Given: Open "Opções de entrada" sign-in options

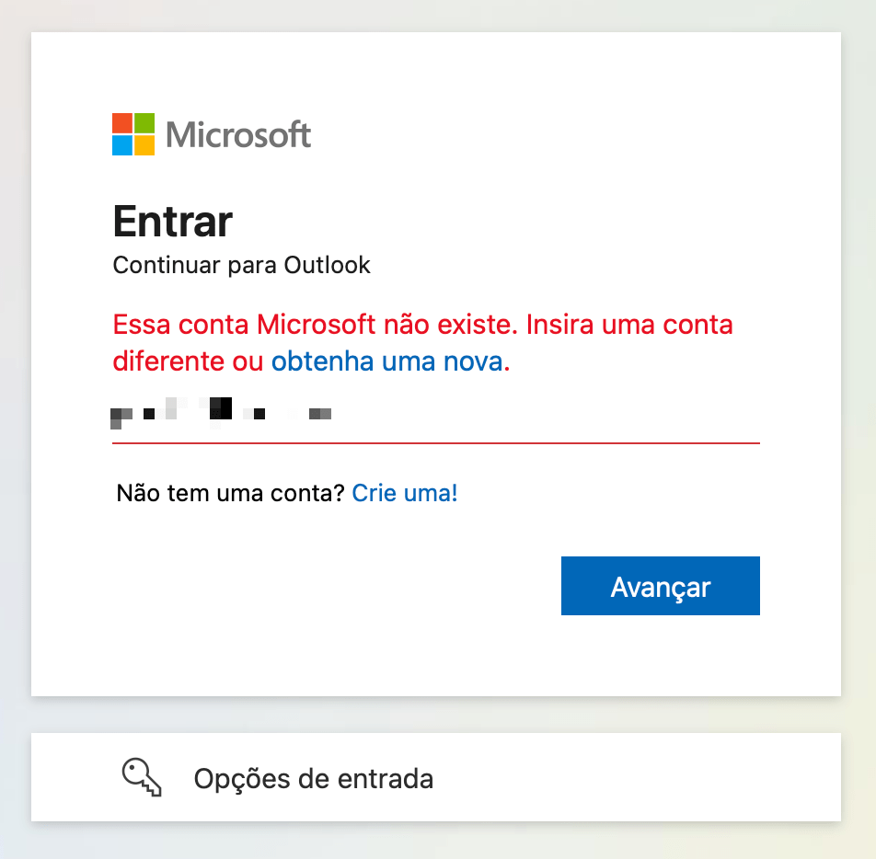Looking at the screenshot, I should coord(313,779).
